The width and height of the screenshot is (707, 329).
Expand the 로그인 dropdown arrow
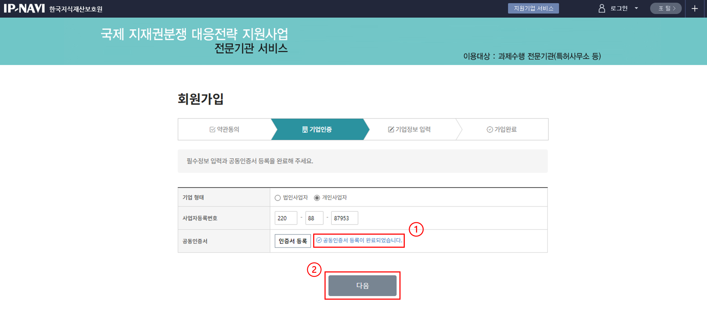(x=636, y=8)
